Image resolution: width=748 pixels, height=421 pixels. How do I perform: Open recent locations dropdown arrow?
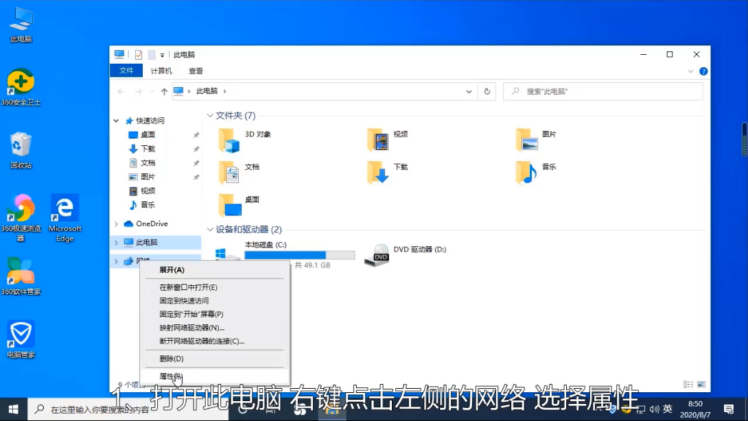[152, 92]
